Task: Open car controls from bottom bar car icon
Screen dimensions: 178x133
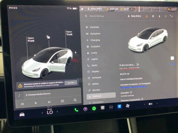Action: click(x=22, y=115)
